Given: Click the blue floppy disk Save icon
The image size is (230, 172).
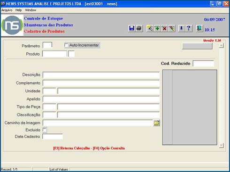Looking at the screenshot, I should click(131, 29).
